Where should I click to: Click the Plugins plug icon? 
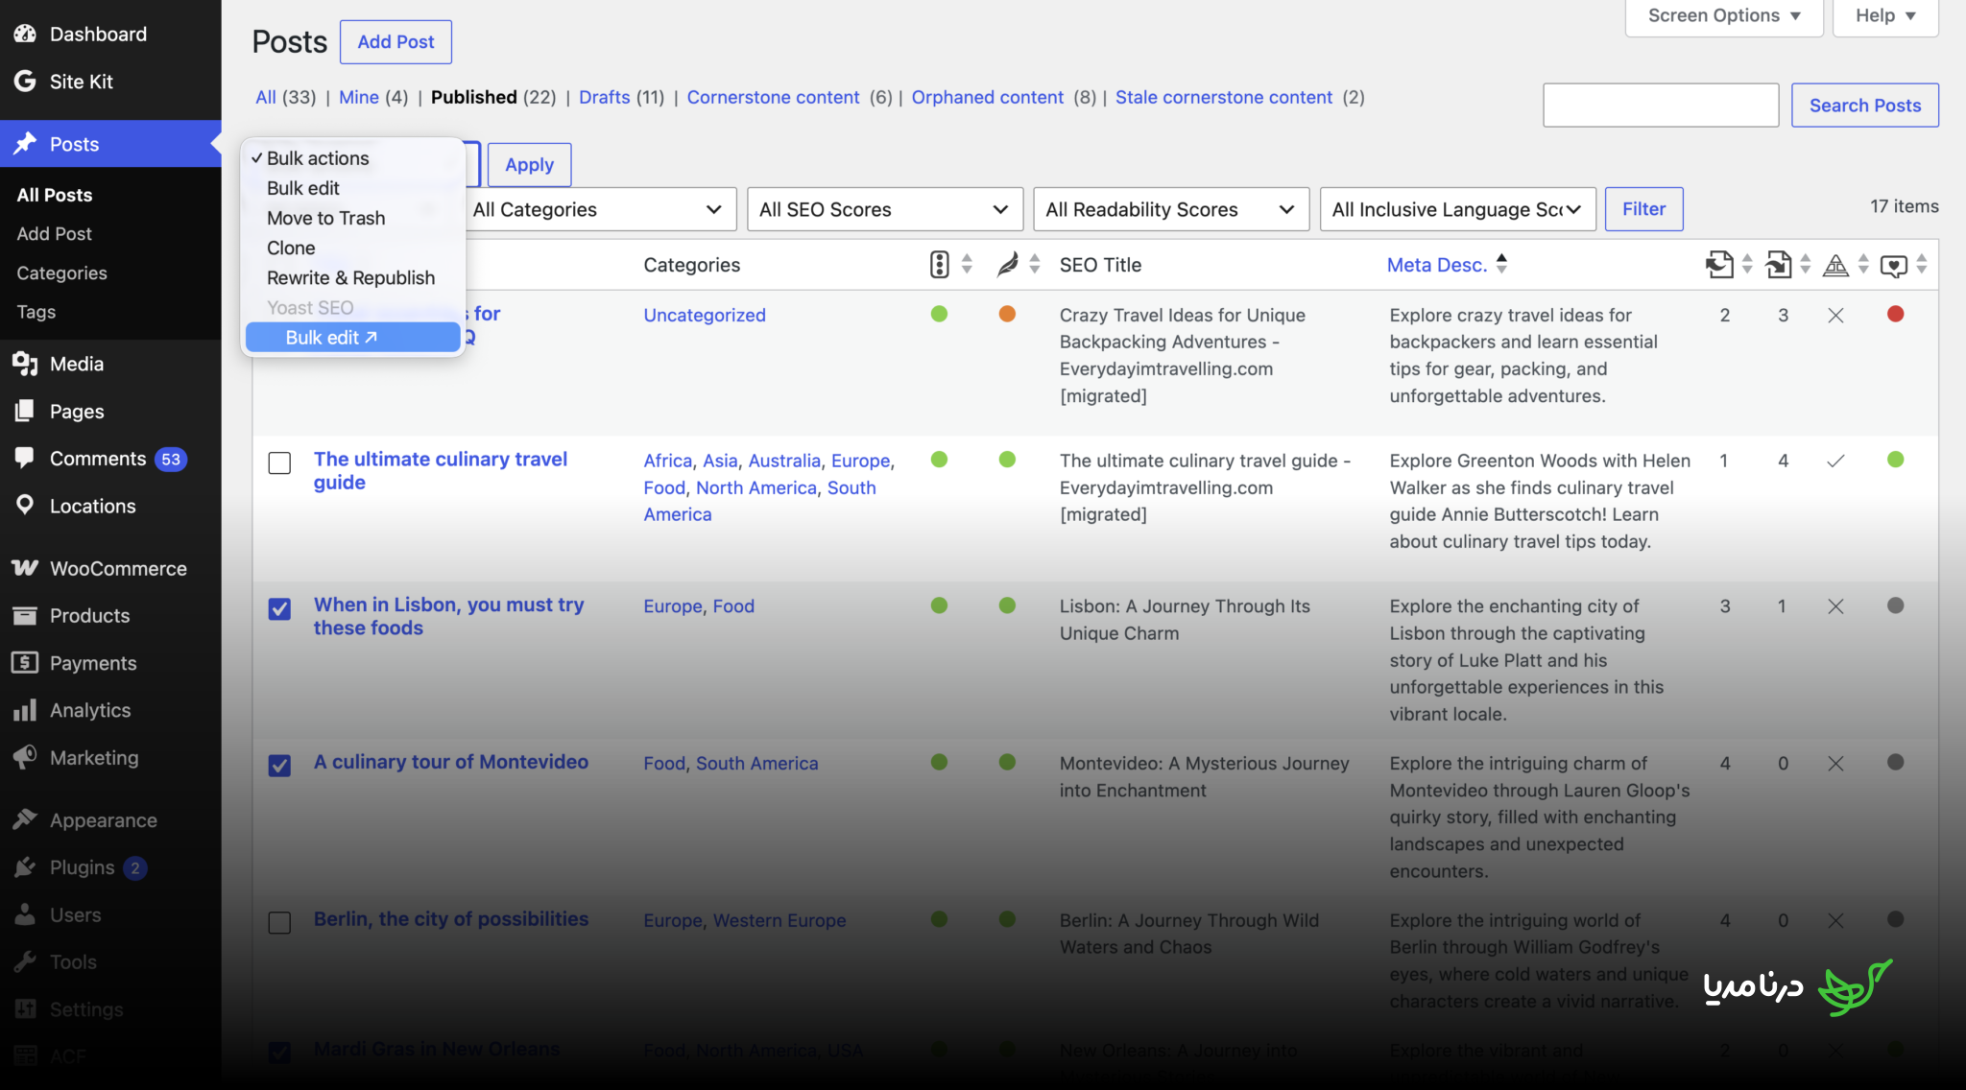pos(25,867)
